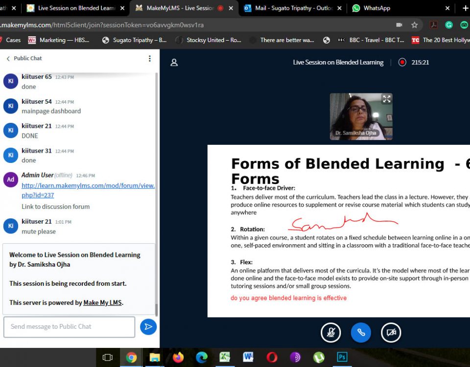Image resolution: width=470 pixels, height=367 pixels.
Task: Click the Public Chat vertical scrollbar
Action: coord(157,196)
